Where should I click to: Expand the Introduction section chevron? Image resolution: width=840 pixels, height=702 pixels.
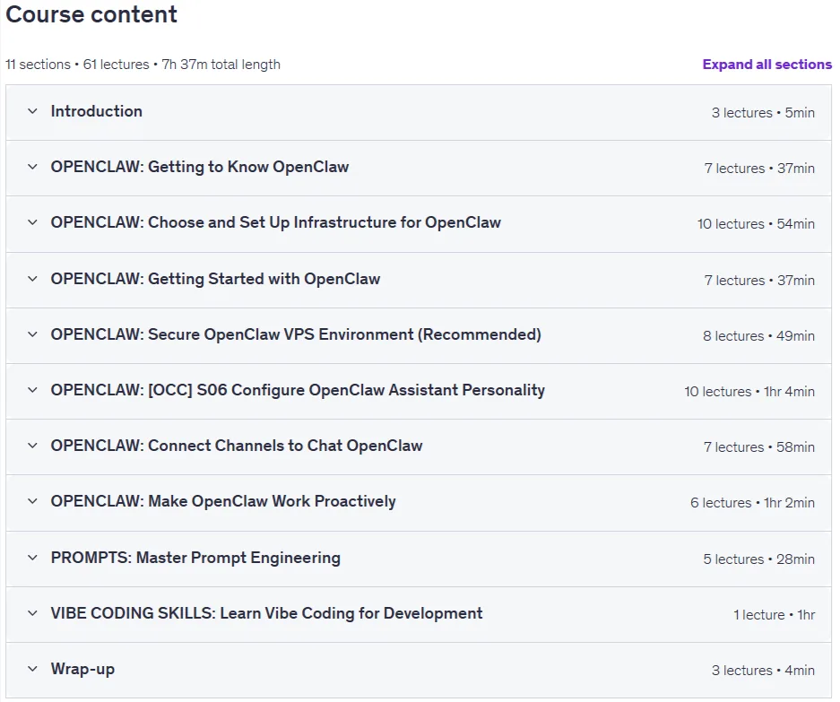point(32,111)
